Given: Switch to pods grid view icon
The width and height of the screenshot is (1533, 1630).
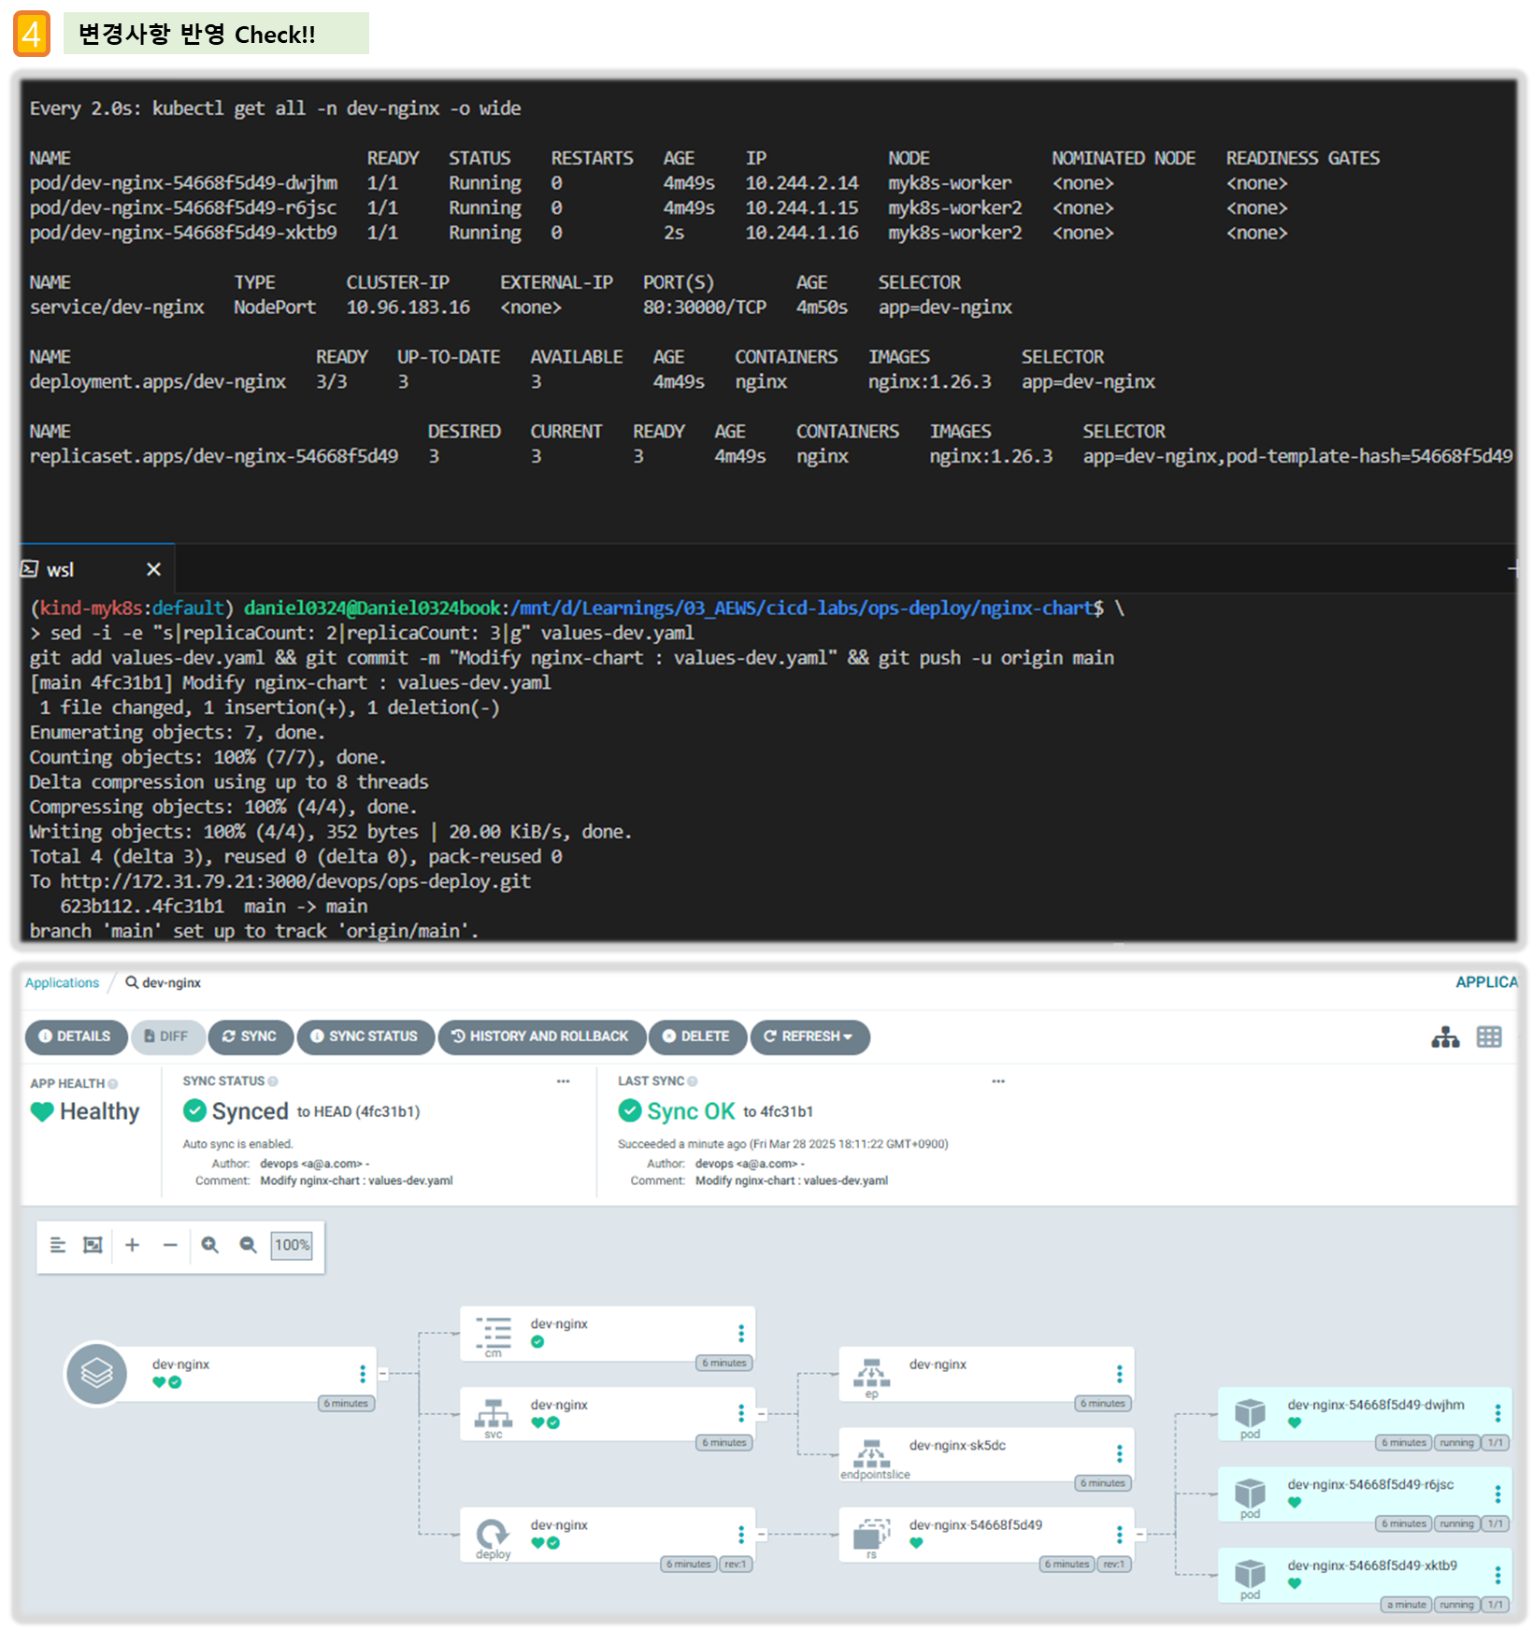Looking at the screenshot, I should click(1489, 1037).
